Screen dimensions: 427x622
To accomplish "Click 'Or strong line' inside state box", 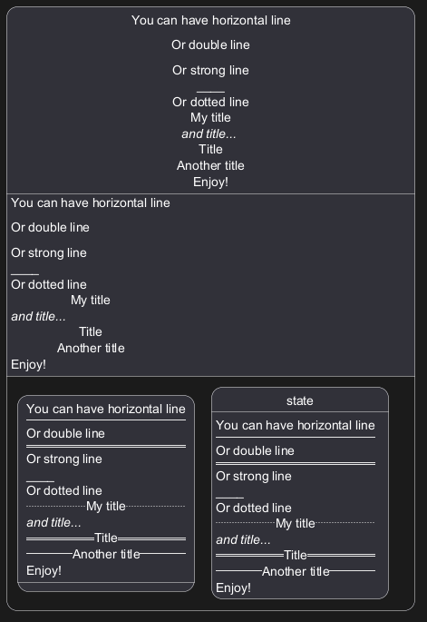I will [254, 476].
